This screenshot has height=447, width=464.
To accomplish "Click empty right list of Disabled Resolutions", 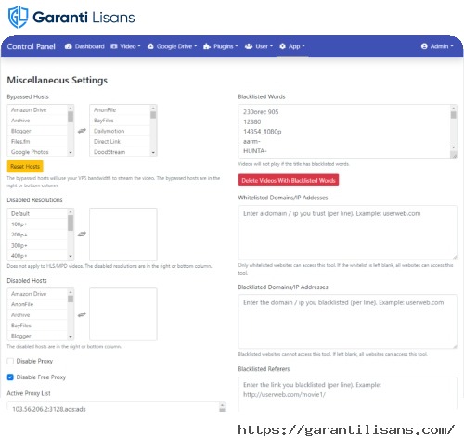I will [x=123, y=234].
